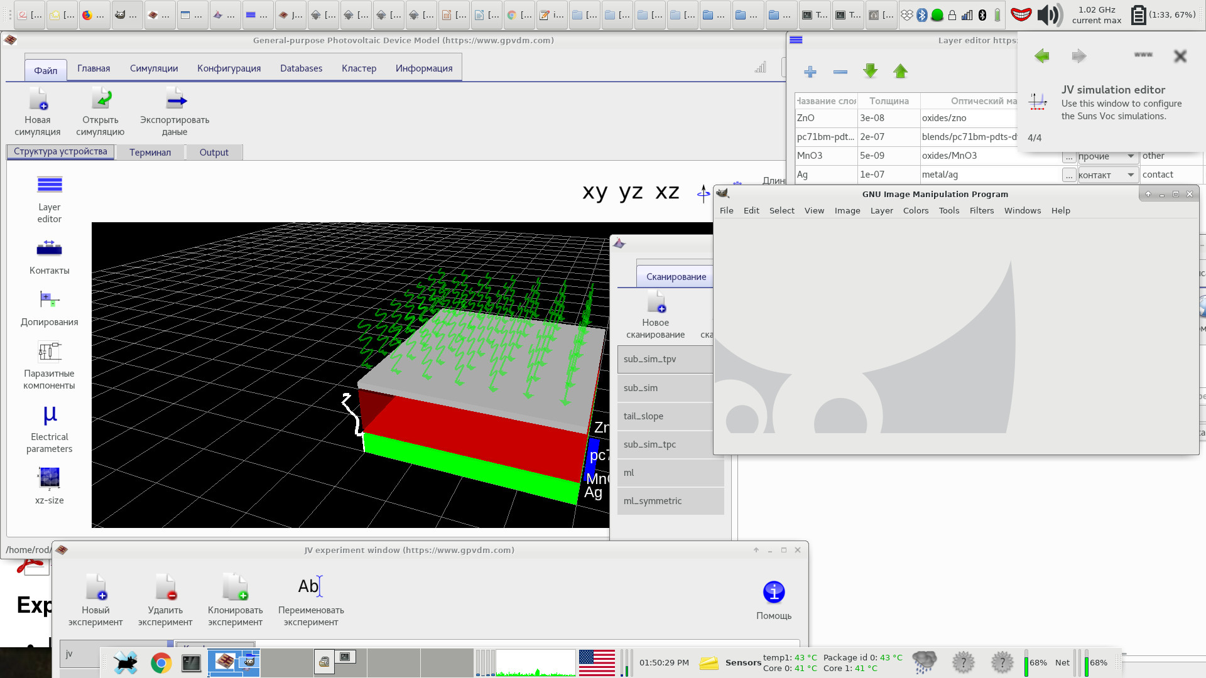Move layer up with green up arrow
Image resolution: width=1206 pixels, height=678 pixels.
coord(901,71)
